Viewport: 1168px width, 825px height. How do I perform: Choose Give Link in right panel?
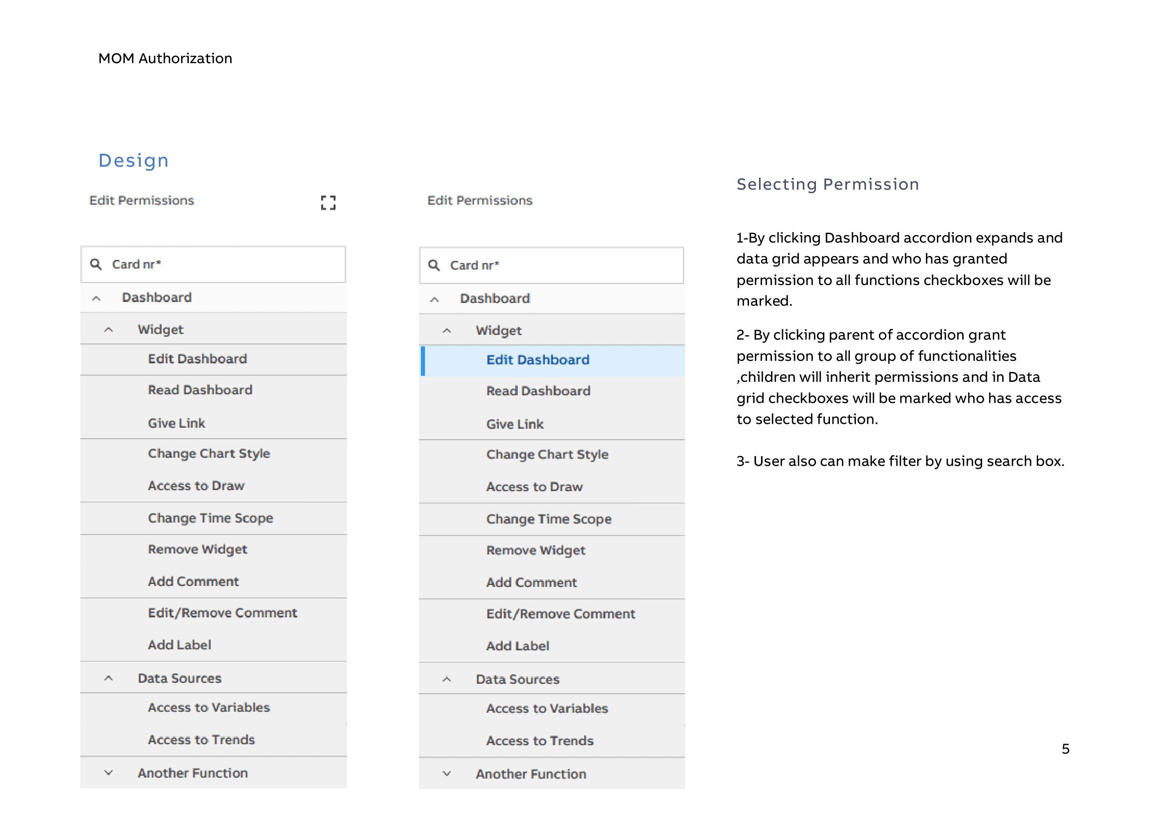tap(515, 424)
